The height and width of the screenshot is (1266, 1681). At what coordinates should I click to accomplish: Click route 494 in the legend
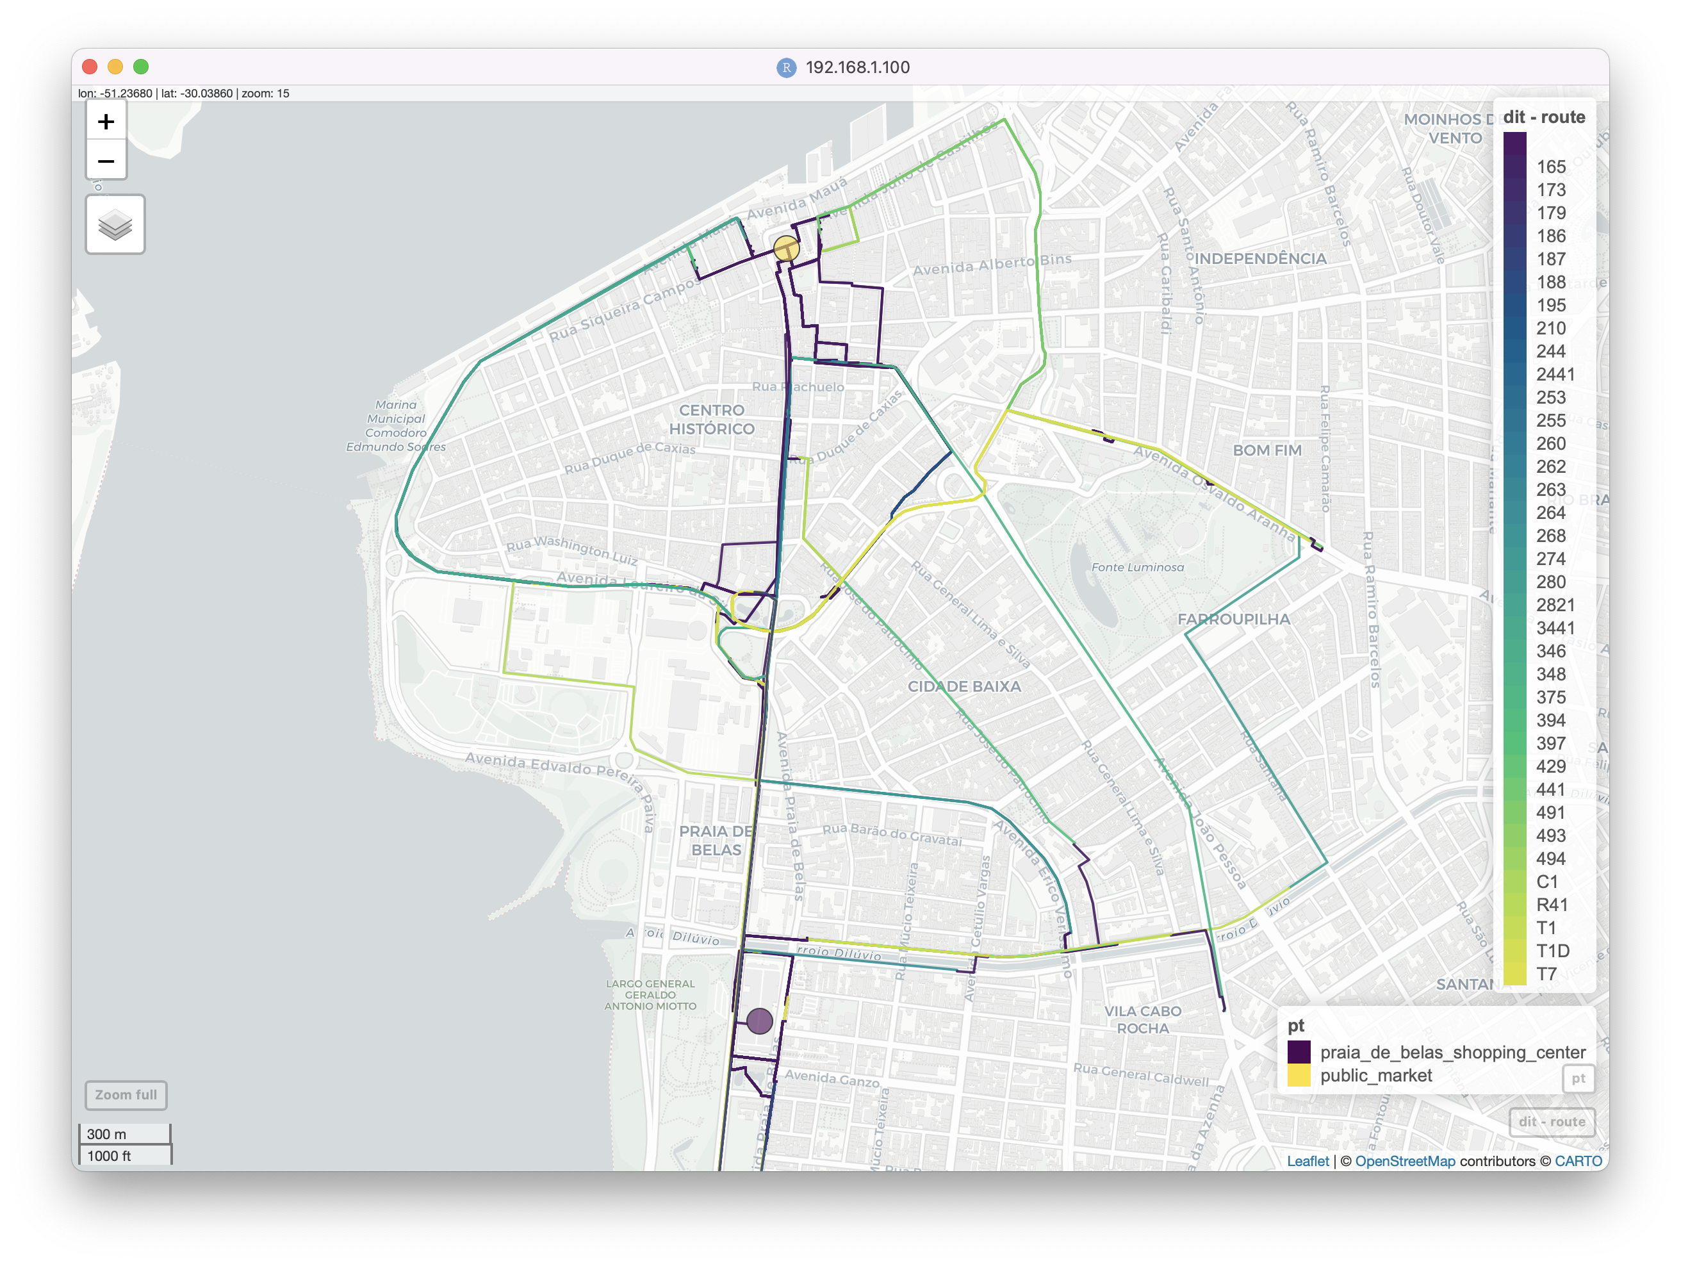pyautogui.click(x=1551, y=859)
